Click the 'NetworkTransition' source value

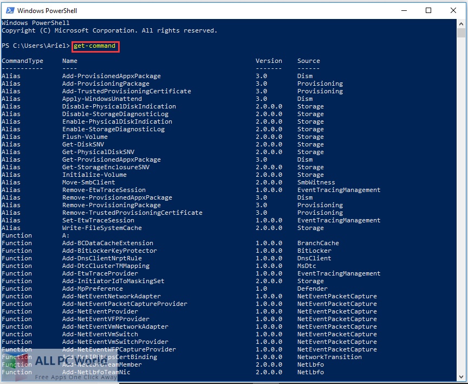click(x=329, y=357)
